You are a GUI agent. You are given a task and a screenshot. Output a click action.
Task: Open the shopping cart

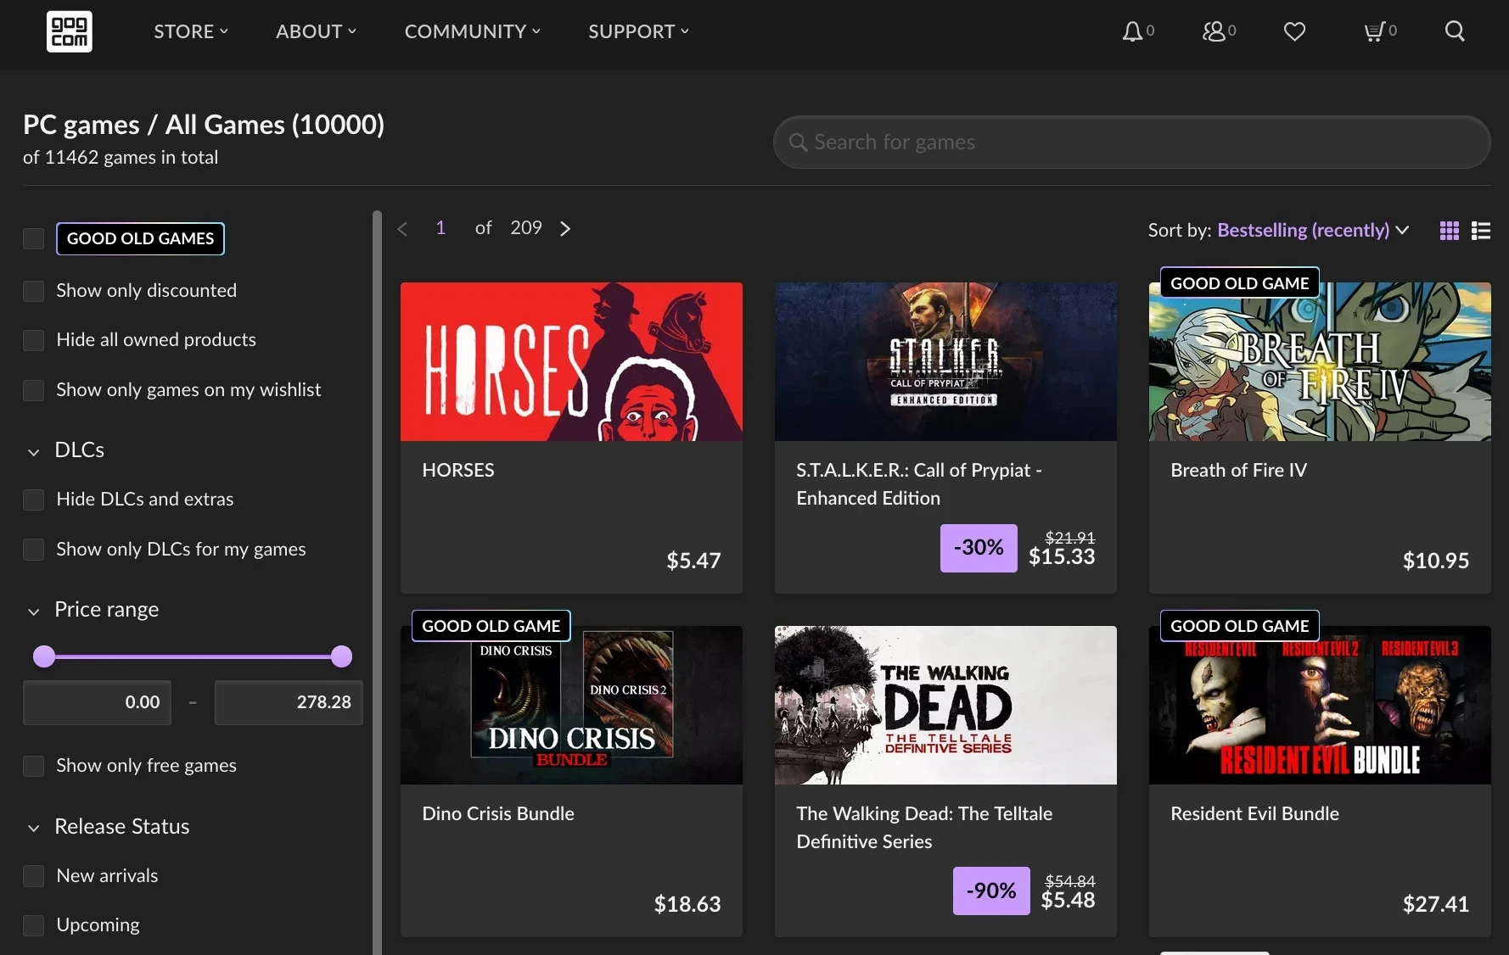point(1374,31)
